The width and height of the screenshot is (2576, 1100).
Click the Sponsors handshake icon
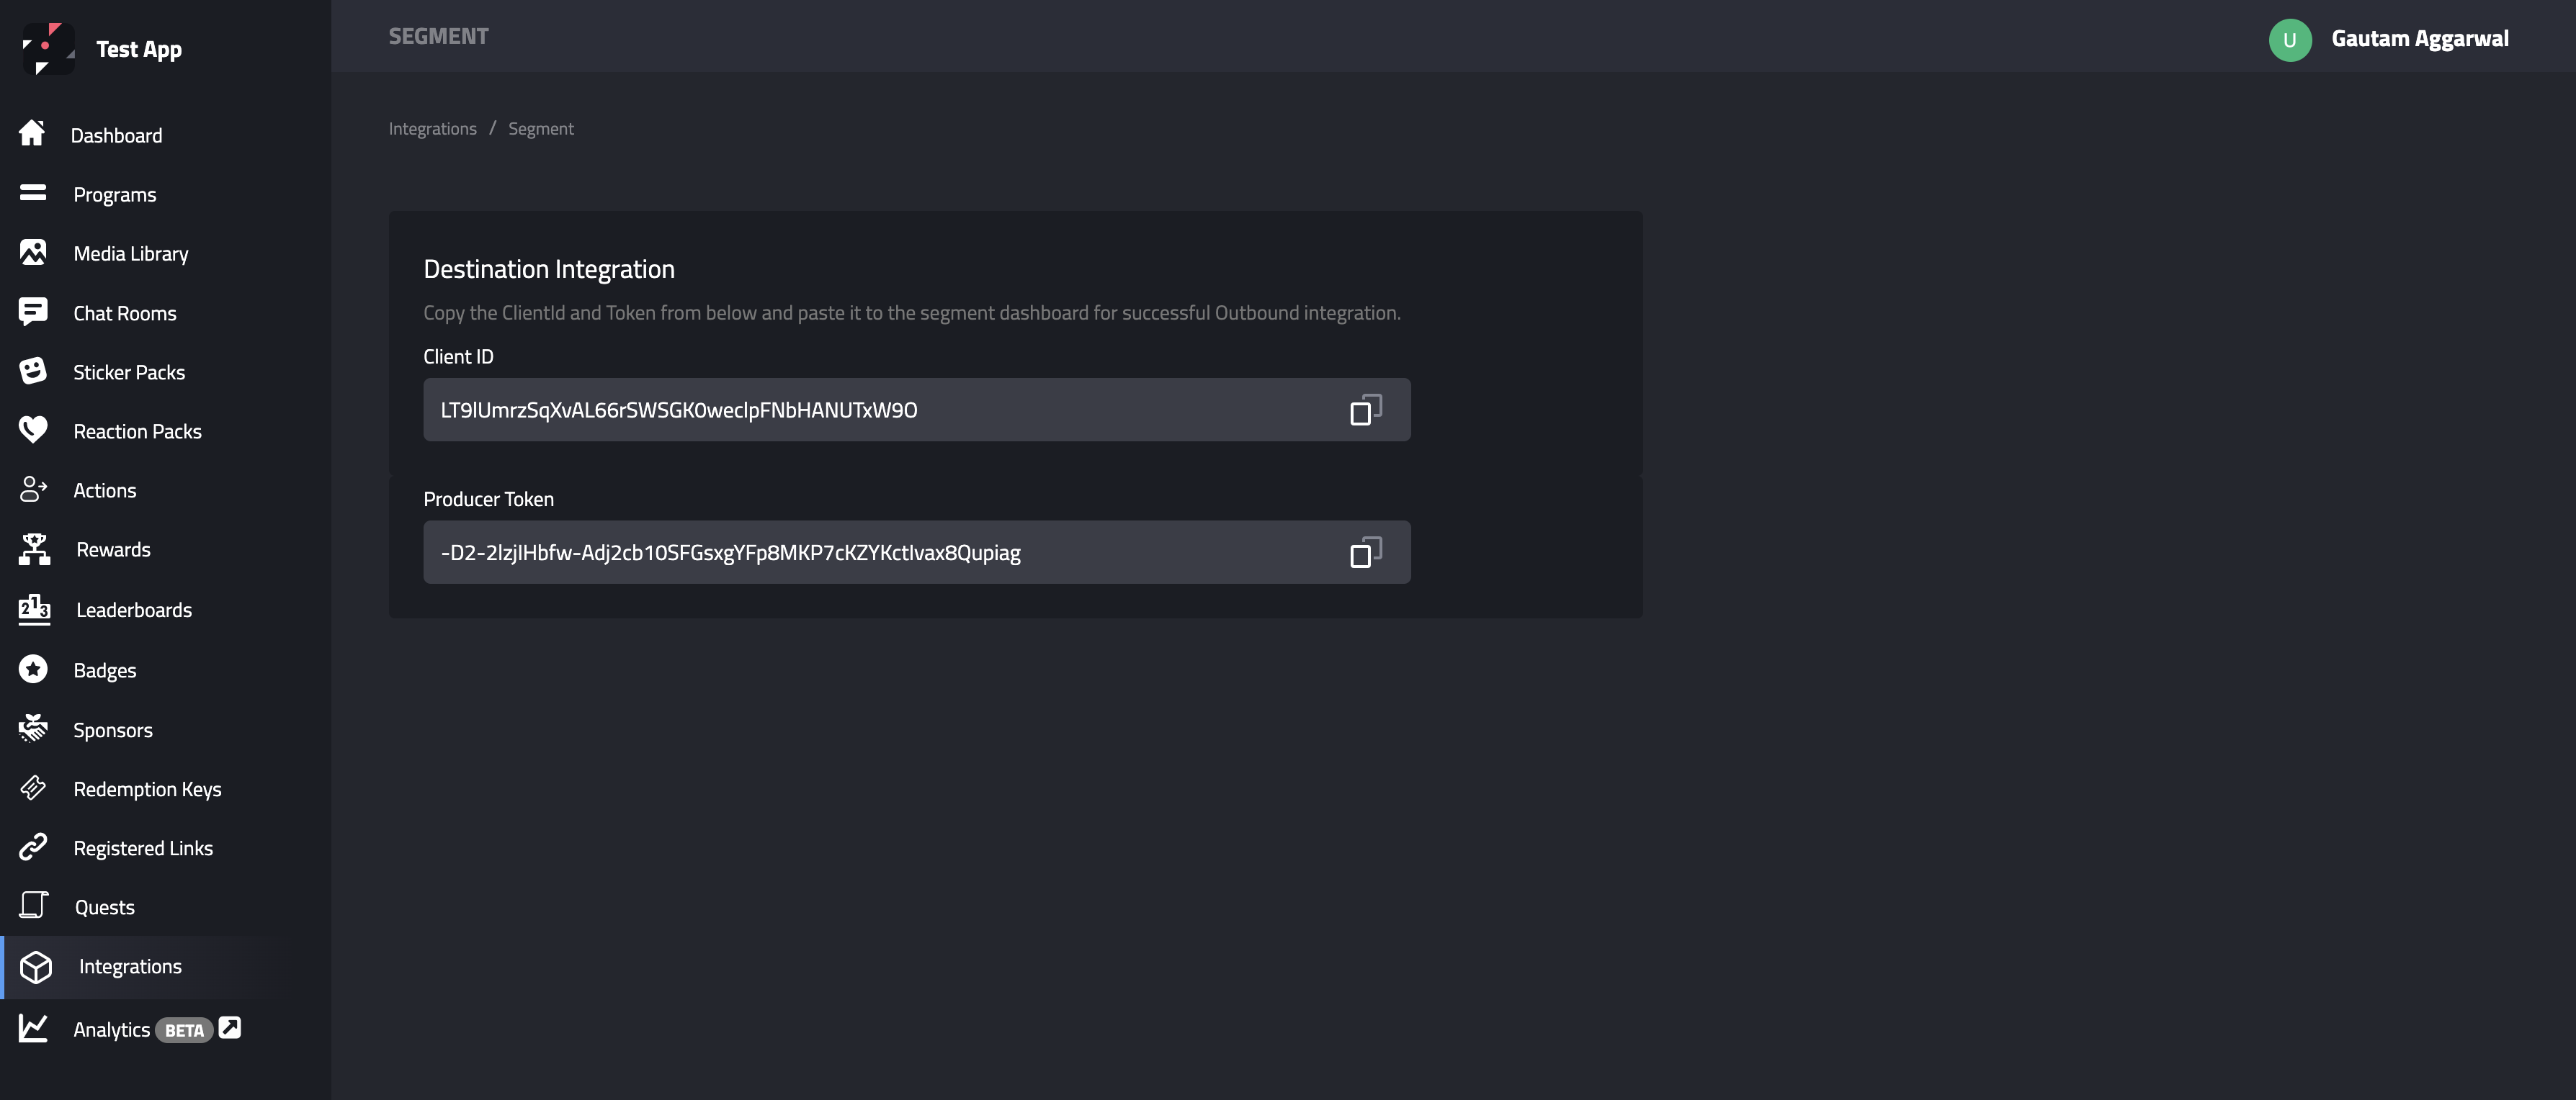point(33,729)
